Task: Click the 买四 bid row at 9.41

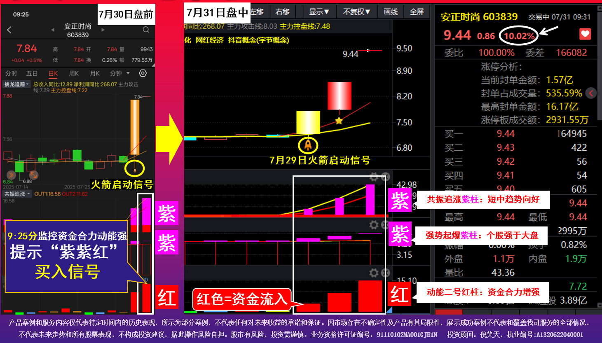Action: pos(515,175)
